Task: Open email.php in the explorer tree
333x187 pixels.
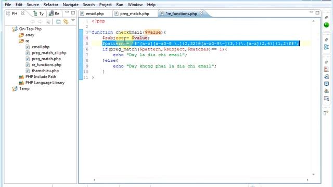Action: pos(41,47)
